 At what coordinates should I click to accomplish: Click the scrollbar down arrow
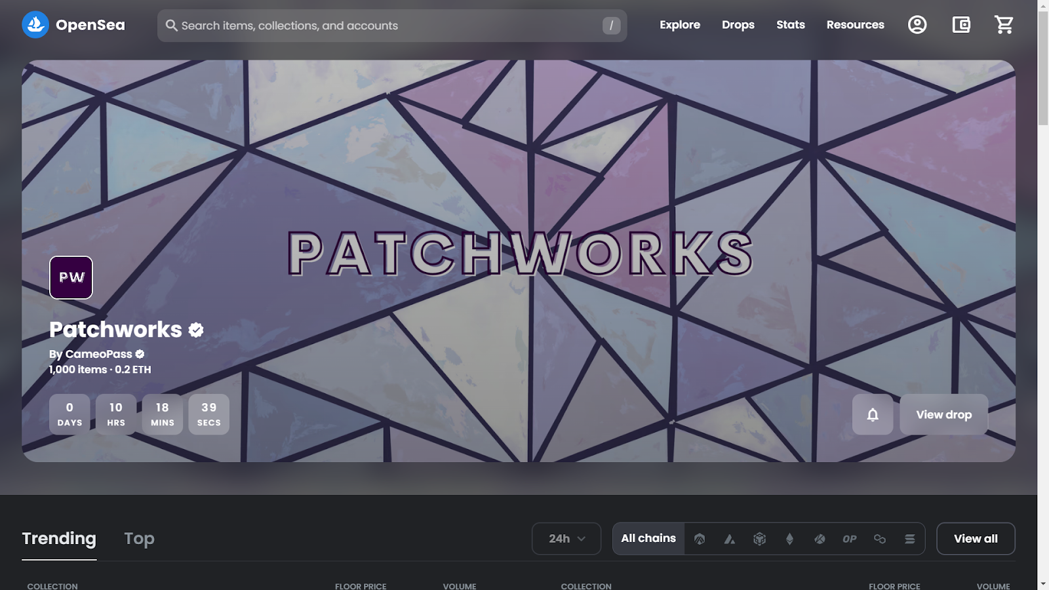(1043, 583)
